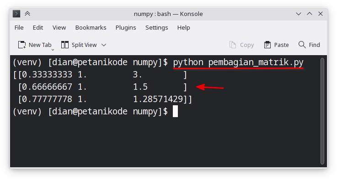Click the value 1.5 in output
The image size is (337, 180).
(x=140, y=87)
